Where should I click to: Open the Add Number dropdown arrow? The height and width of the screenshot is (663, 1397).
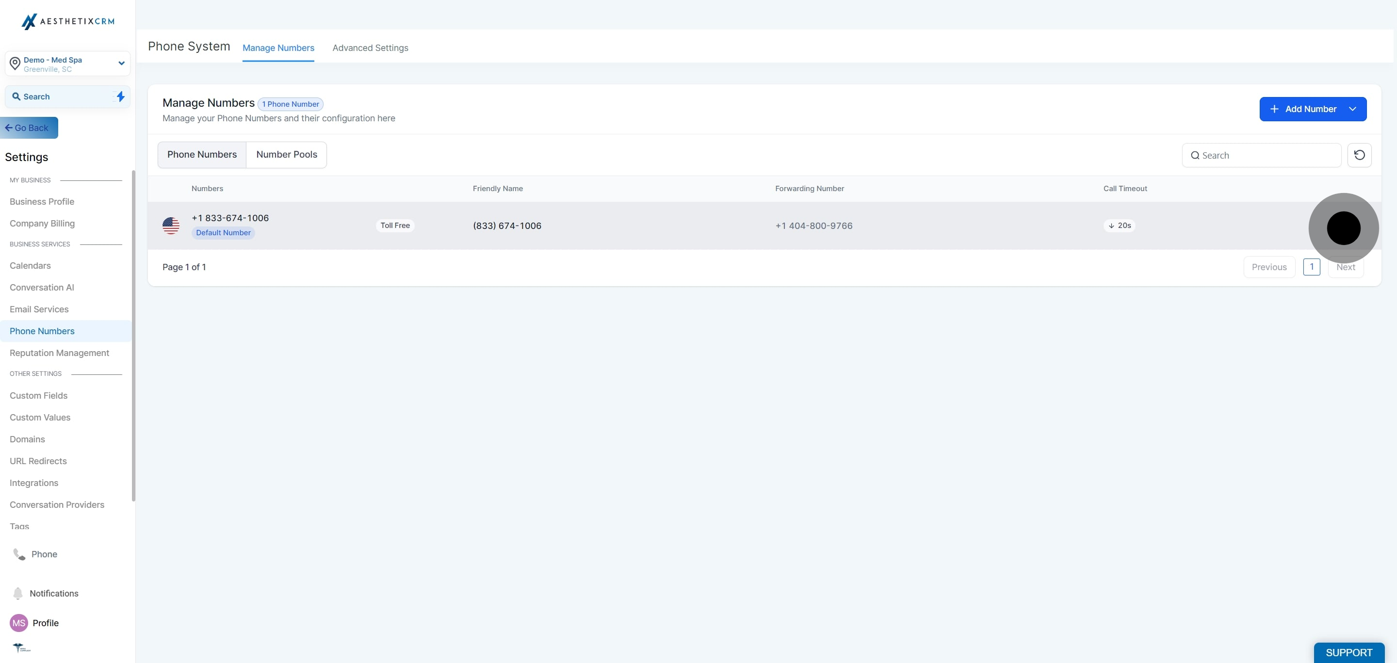pyautogui.click(x=1352, y=109)
